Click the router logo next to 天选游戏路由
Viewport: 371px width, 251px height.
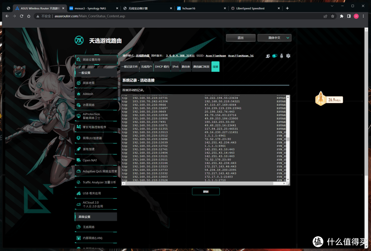79,40
